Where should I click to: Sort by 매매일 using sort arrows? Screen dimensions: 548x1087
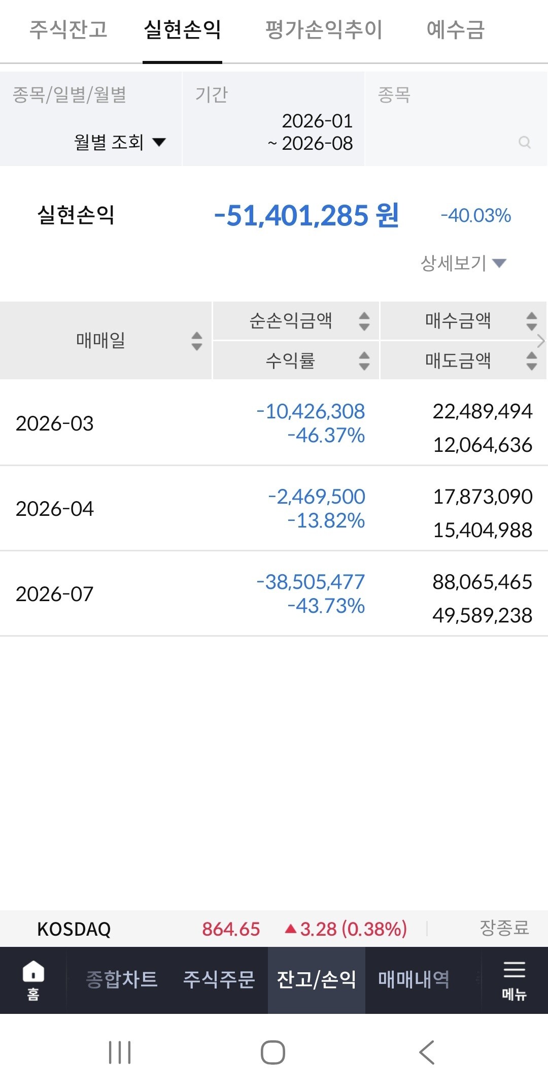[x=197, y=341]
